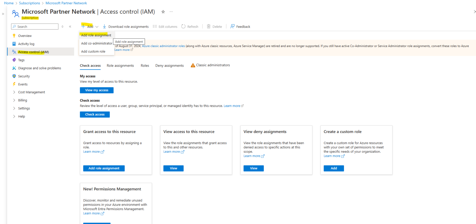The image size is (476, 224).
Task: Click inside the sidebar Search field
Action: [34, 26]
